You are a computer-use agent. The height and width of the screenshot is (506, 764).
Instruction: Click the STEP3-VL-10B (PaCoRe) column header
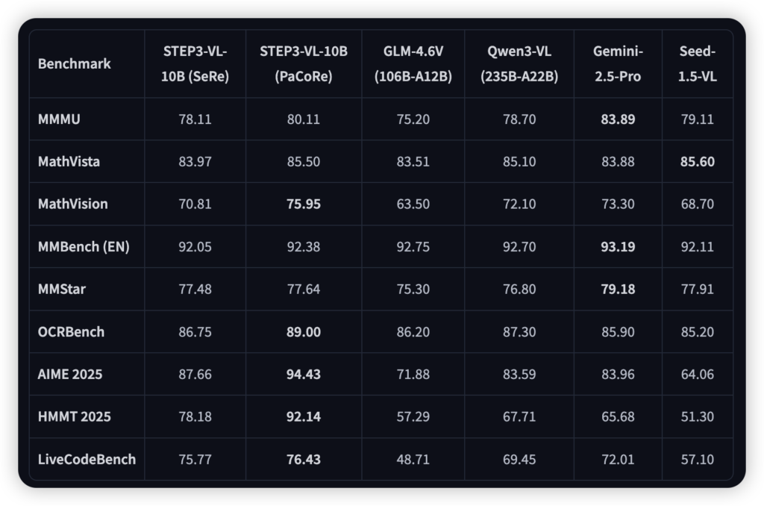point(304,63)
